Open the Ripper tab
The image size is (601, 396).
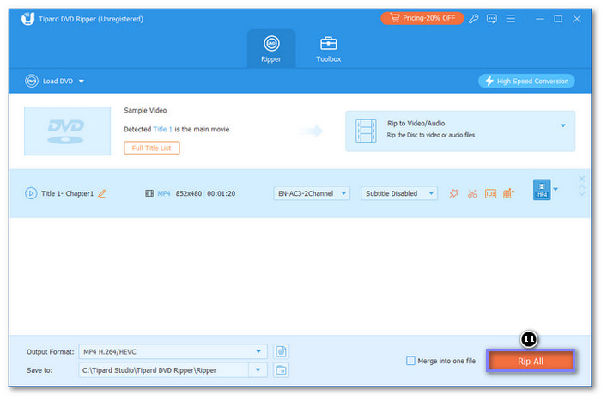tap(271, 49)
